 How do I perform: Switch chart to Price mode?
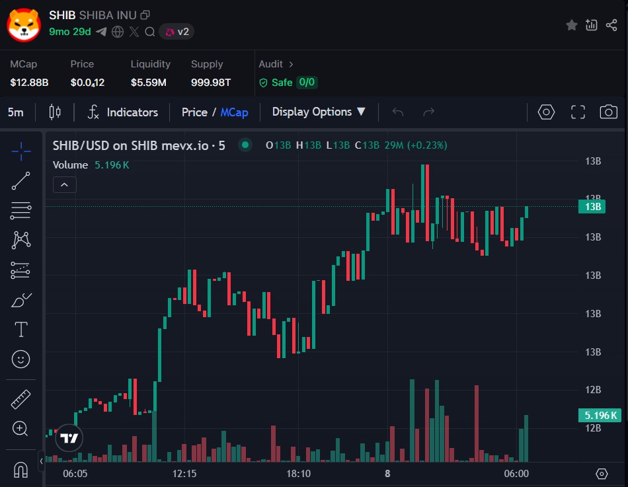point(194,112)
